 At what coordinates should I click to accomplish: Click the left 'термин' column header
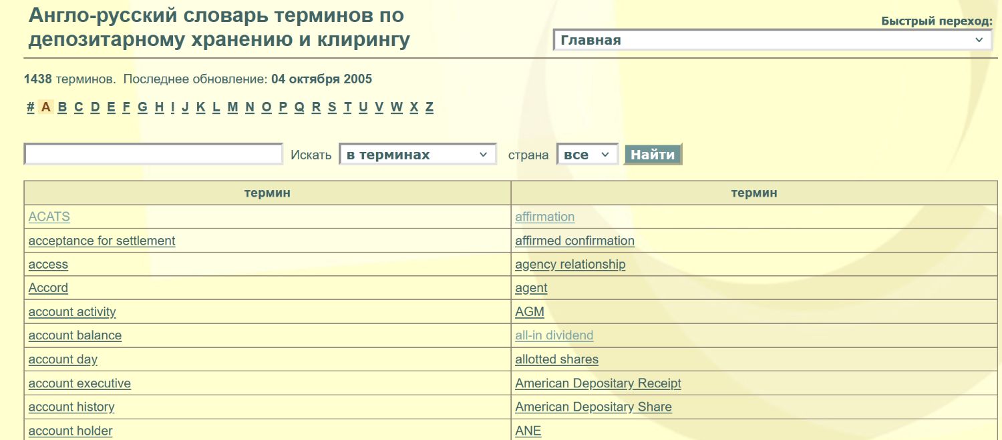(x=267, y=193)
